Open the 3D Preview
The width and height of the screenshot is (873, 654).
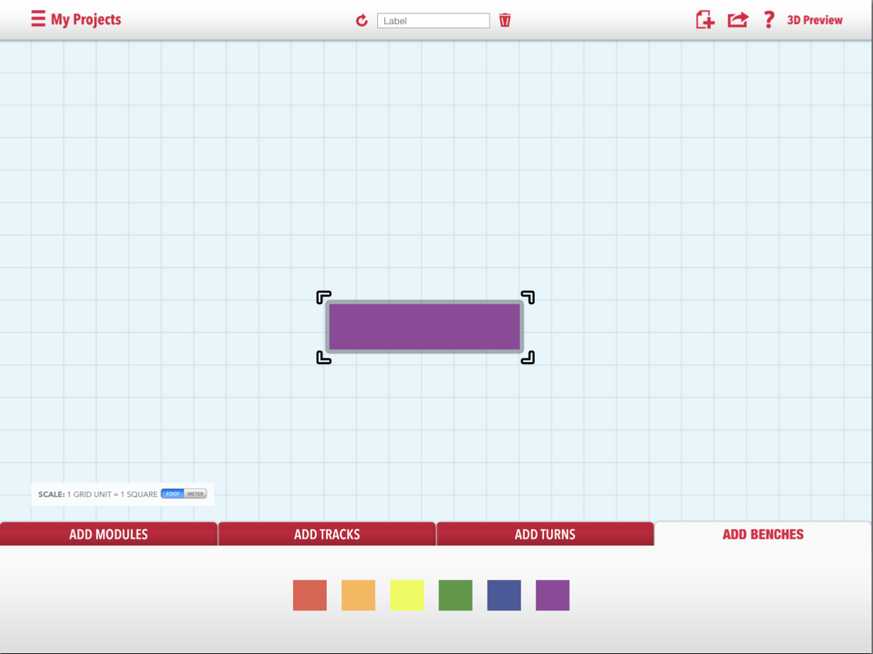pos(814,21)
